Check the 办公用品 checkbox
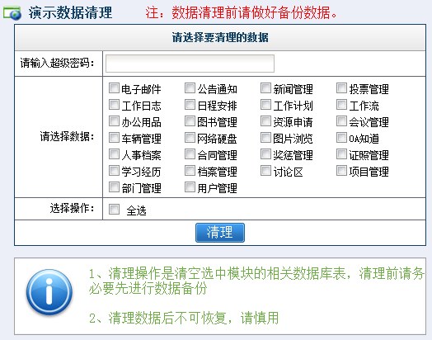The width and height of the screenshot is (432, 340). tap(114, 121)
